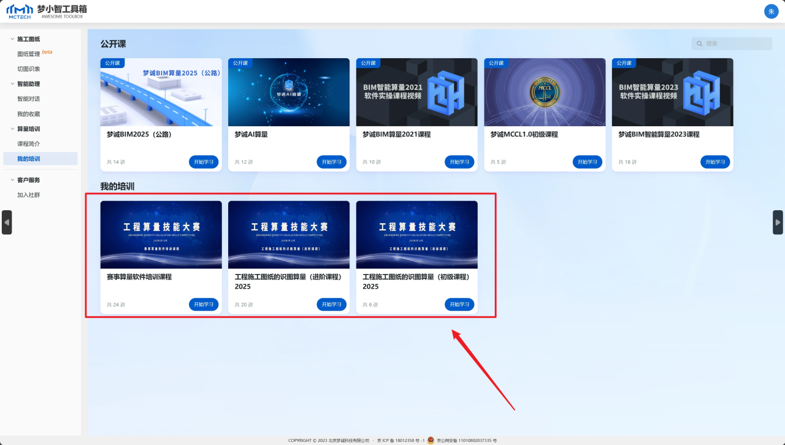785x445 pixels.
Task: Open 加入社群 in the sidebar
Action: [x=28, y=195]
